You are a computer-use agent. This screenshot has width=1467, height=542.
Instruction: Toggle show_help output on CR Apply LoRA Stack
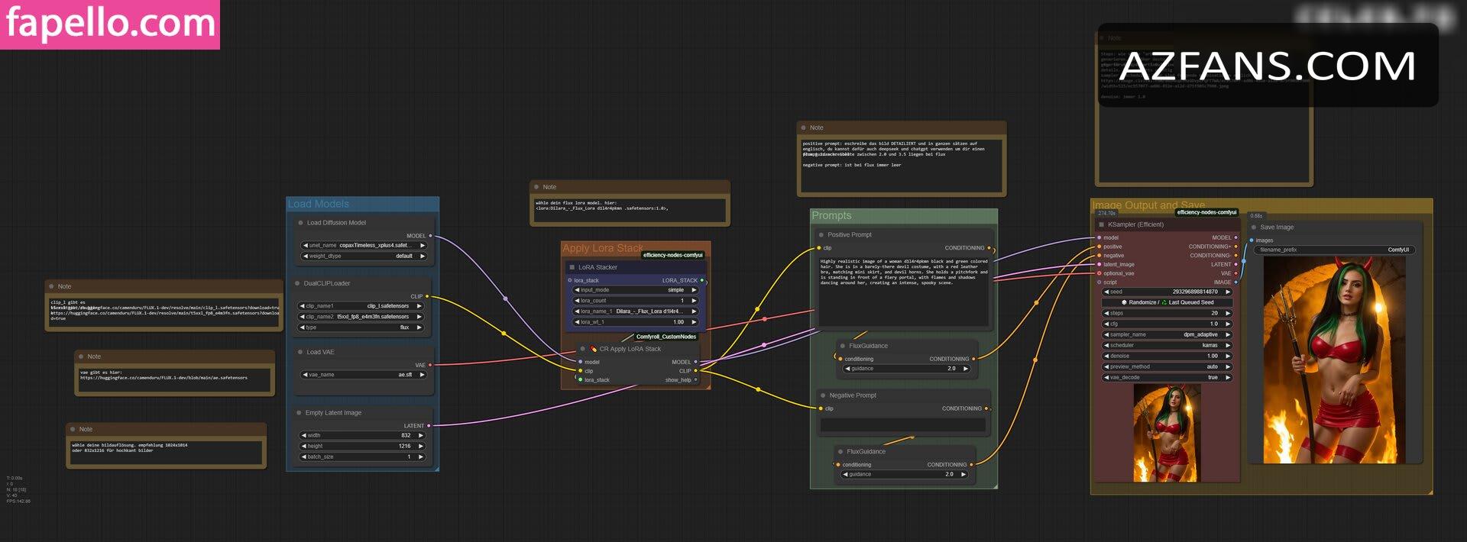pyautogui.click(x=695, y=380)
